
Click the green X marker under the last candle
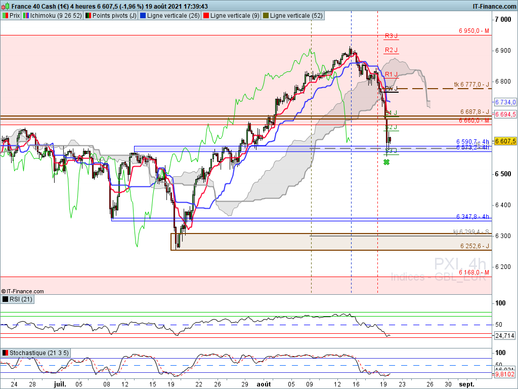[x=386, y=162]
